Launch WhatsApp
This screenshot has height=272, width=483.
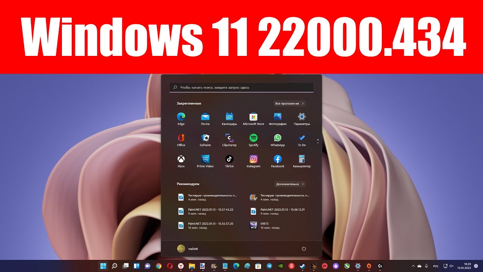click(278, 140)
